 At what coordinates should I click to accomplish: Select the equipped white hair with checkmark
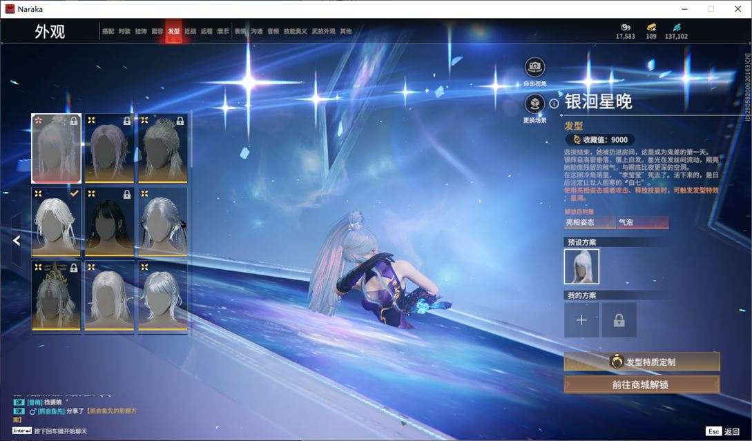pyautogui.click(x=56, y=222)
